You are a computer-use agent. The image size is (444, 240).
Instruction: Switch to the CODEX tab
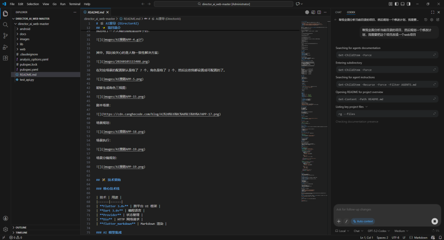click(351, 12)
